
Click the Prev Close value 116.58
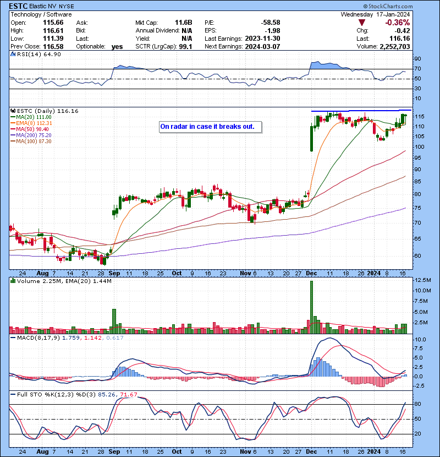(53, 46)
